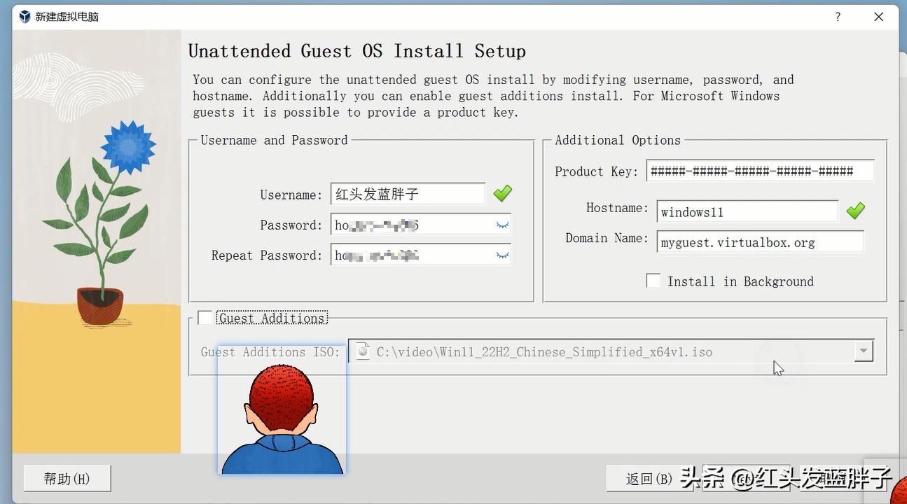Close the 新建虚拟电脑 dialog
This screenshot has height=504, width=907.
(x=879, y=16)
